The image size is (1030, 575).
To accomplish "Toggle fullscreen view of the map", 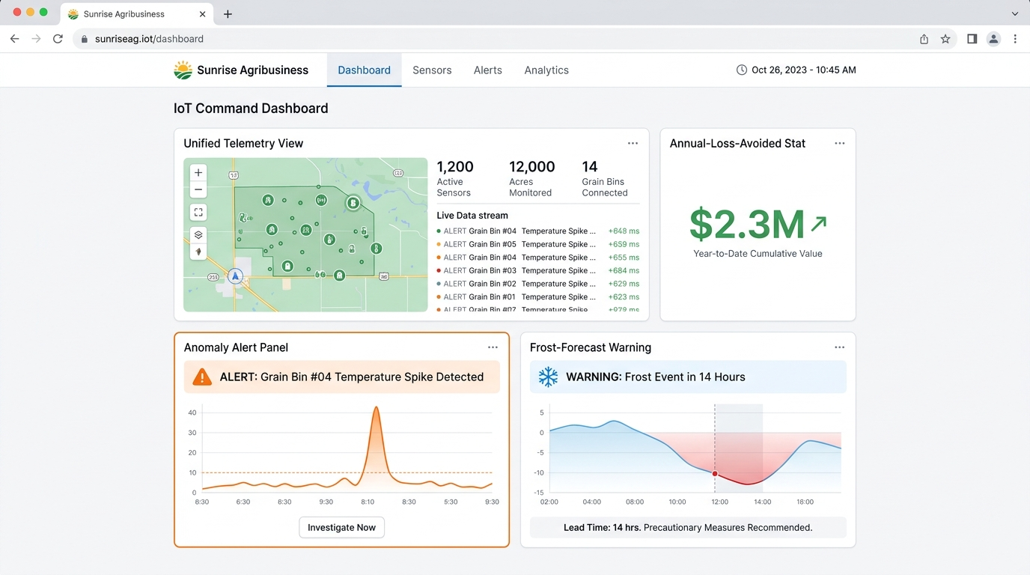I will [x=198, y=213].
